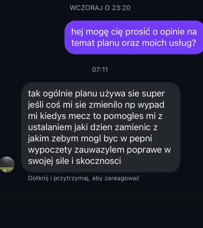Open the sender's round profile avatar
Screen dimensions: 203x228
click(7, 164)
